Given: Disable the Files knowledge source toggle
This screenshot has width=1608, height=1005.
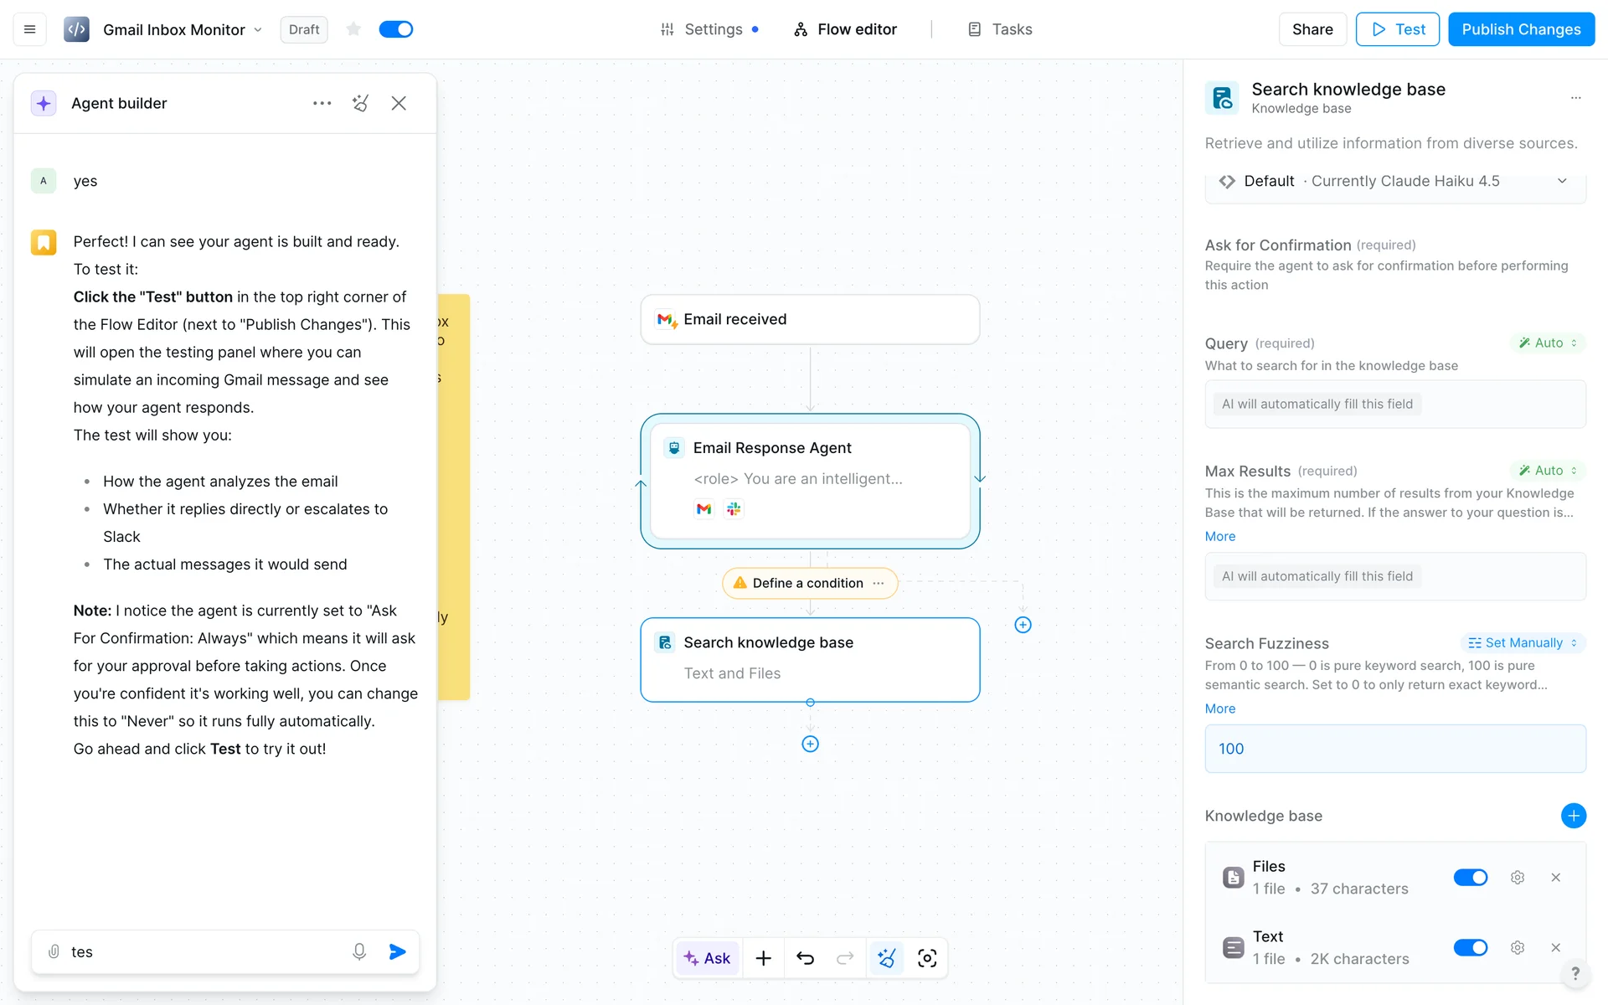Looking at the screenshot, I should 1470,878.
